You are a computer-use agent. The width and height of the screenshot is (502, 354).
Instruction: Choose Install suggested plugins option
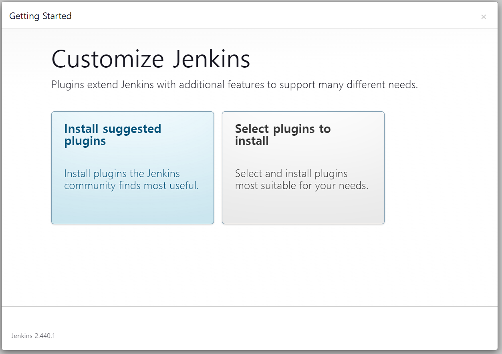[133, 168]
